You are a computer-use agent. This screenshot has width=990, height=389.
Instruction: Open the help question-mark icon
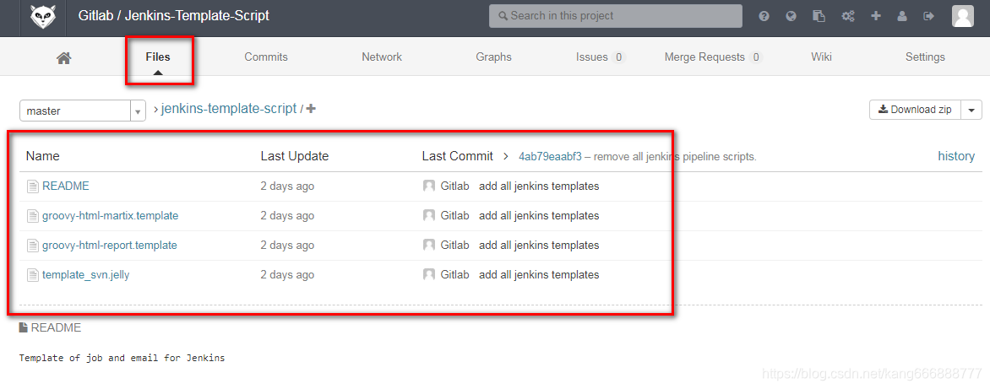[764, 16]
